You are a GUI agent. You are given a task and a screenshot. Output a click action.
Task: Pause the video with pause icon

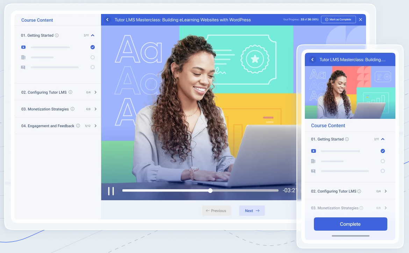coord(111,191)
